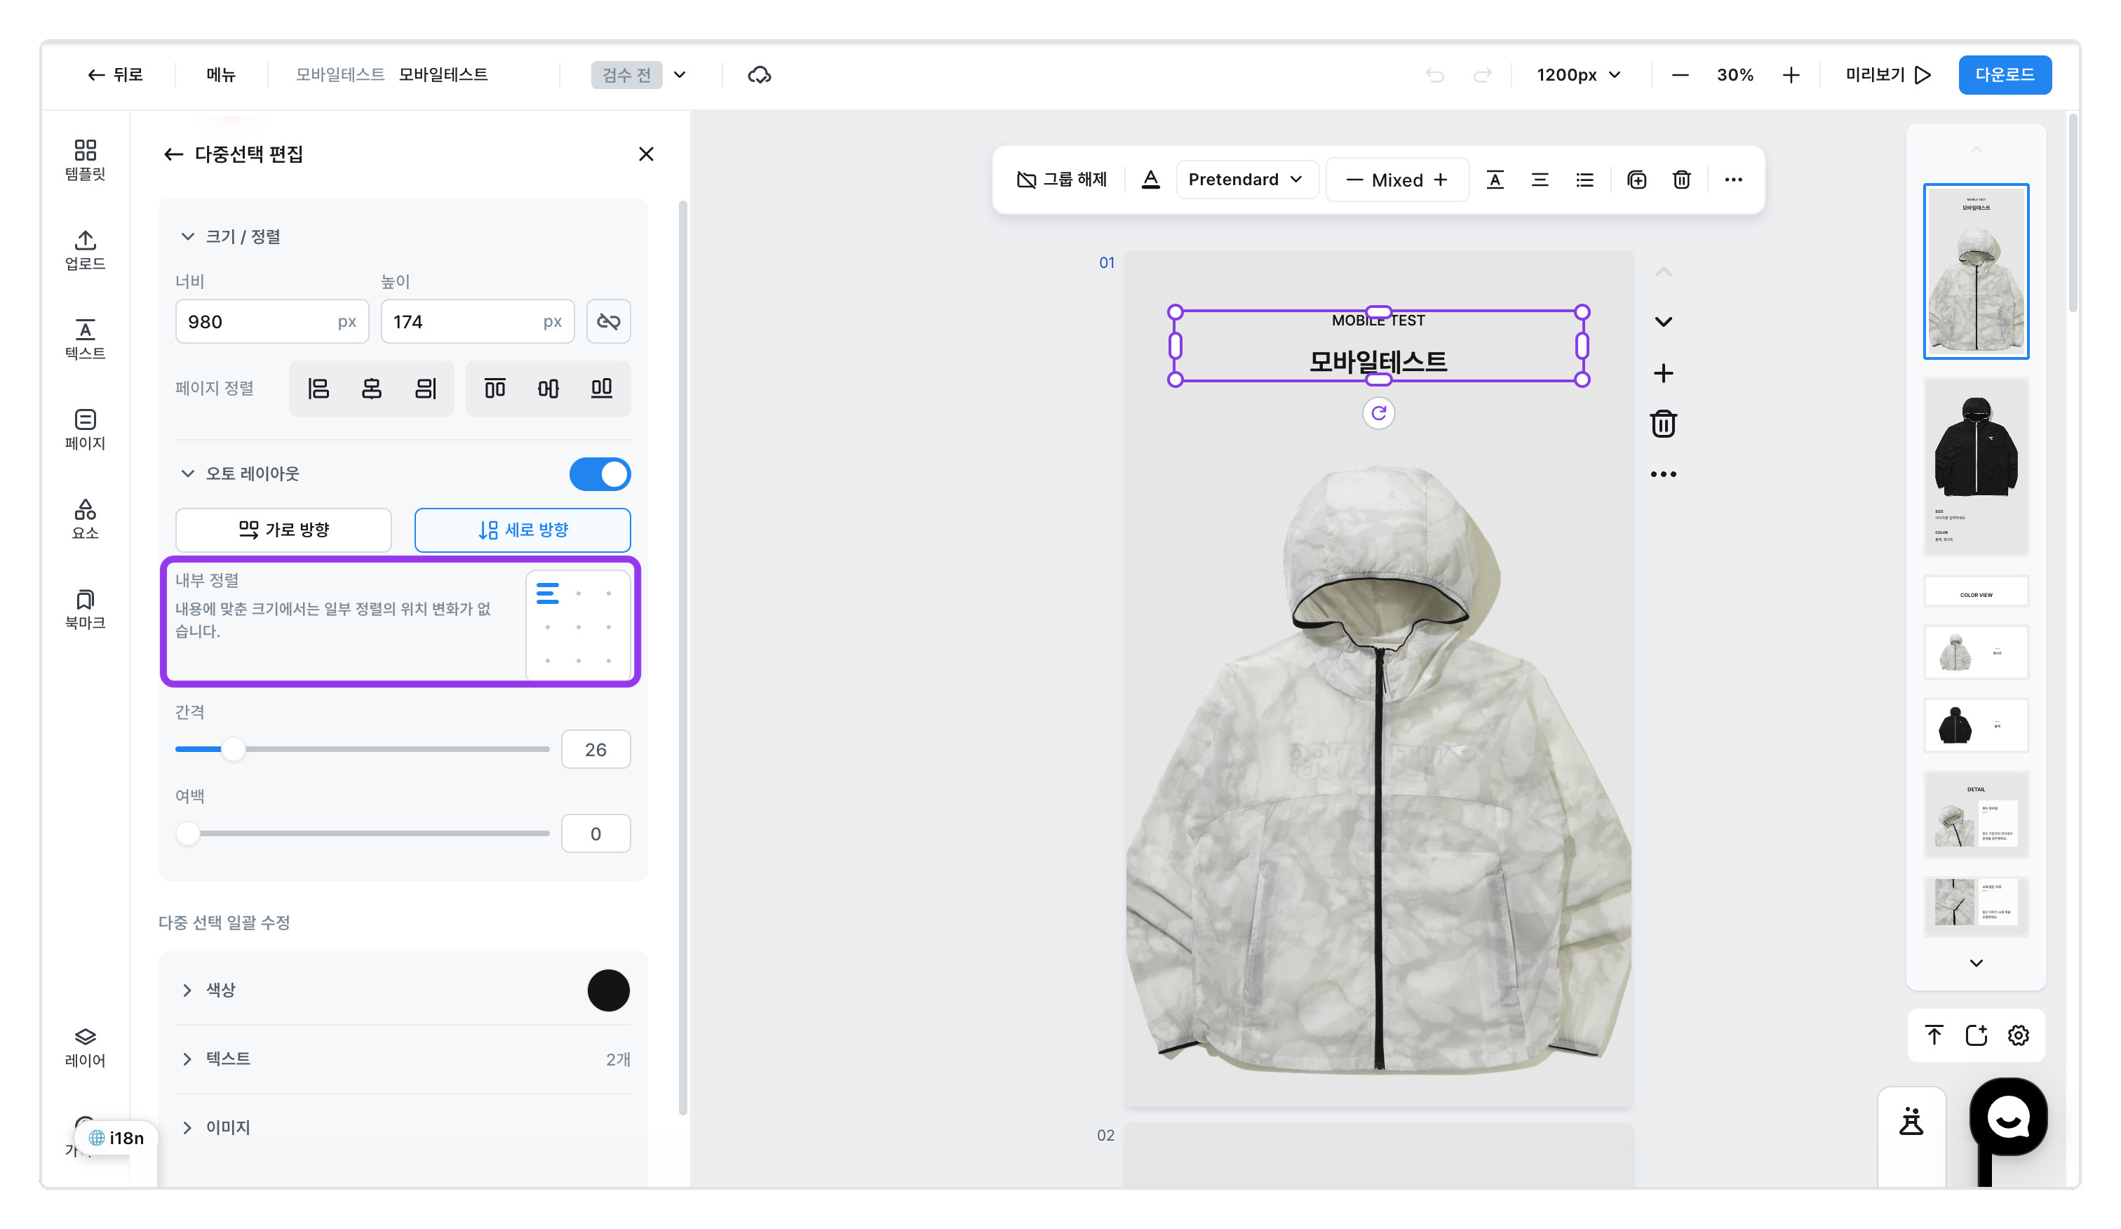This screenshot has width=2121, height=1229.
Task: Open the Pretendard font dropdown
Action: (x=1246, y=180)
